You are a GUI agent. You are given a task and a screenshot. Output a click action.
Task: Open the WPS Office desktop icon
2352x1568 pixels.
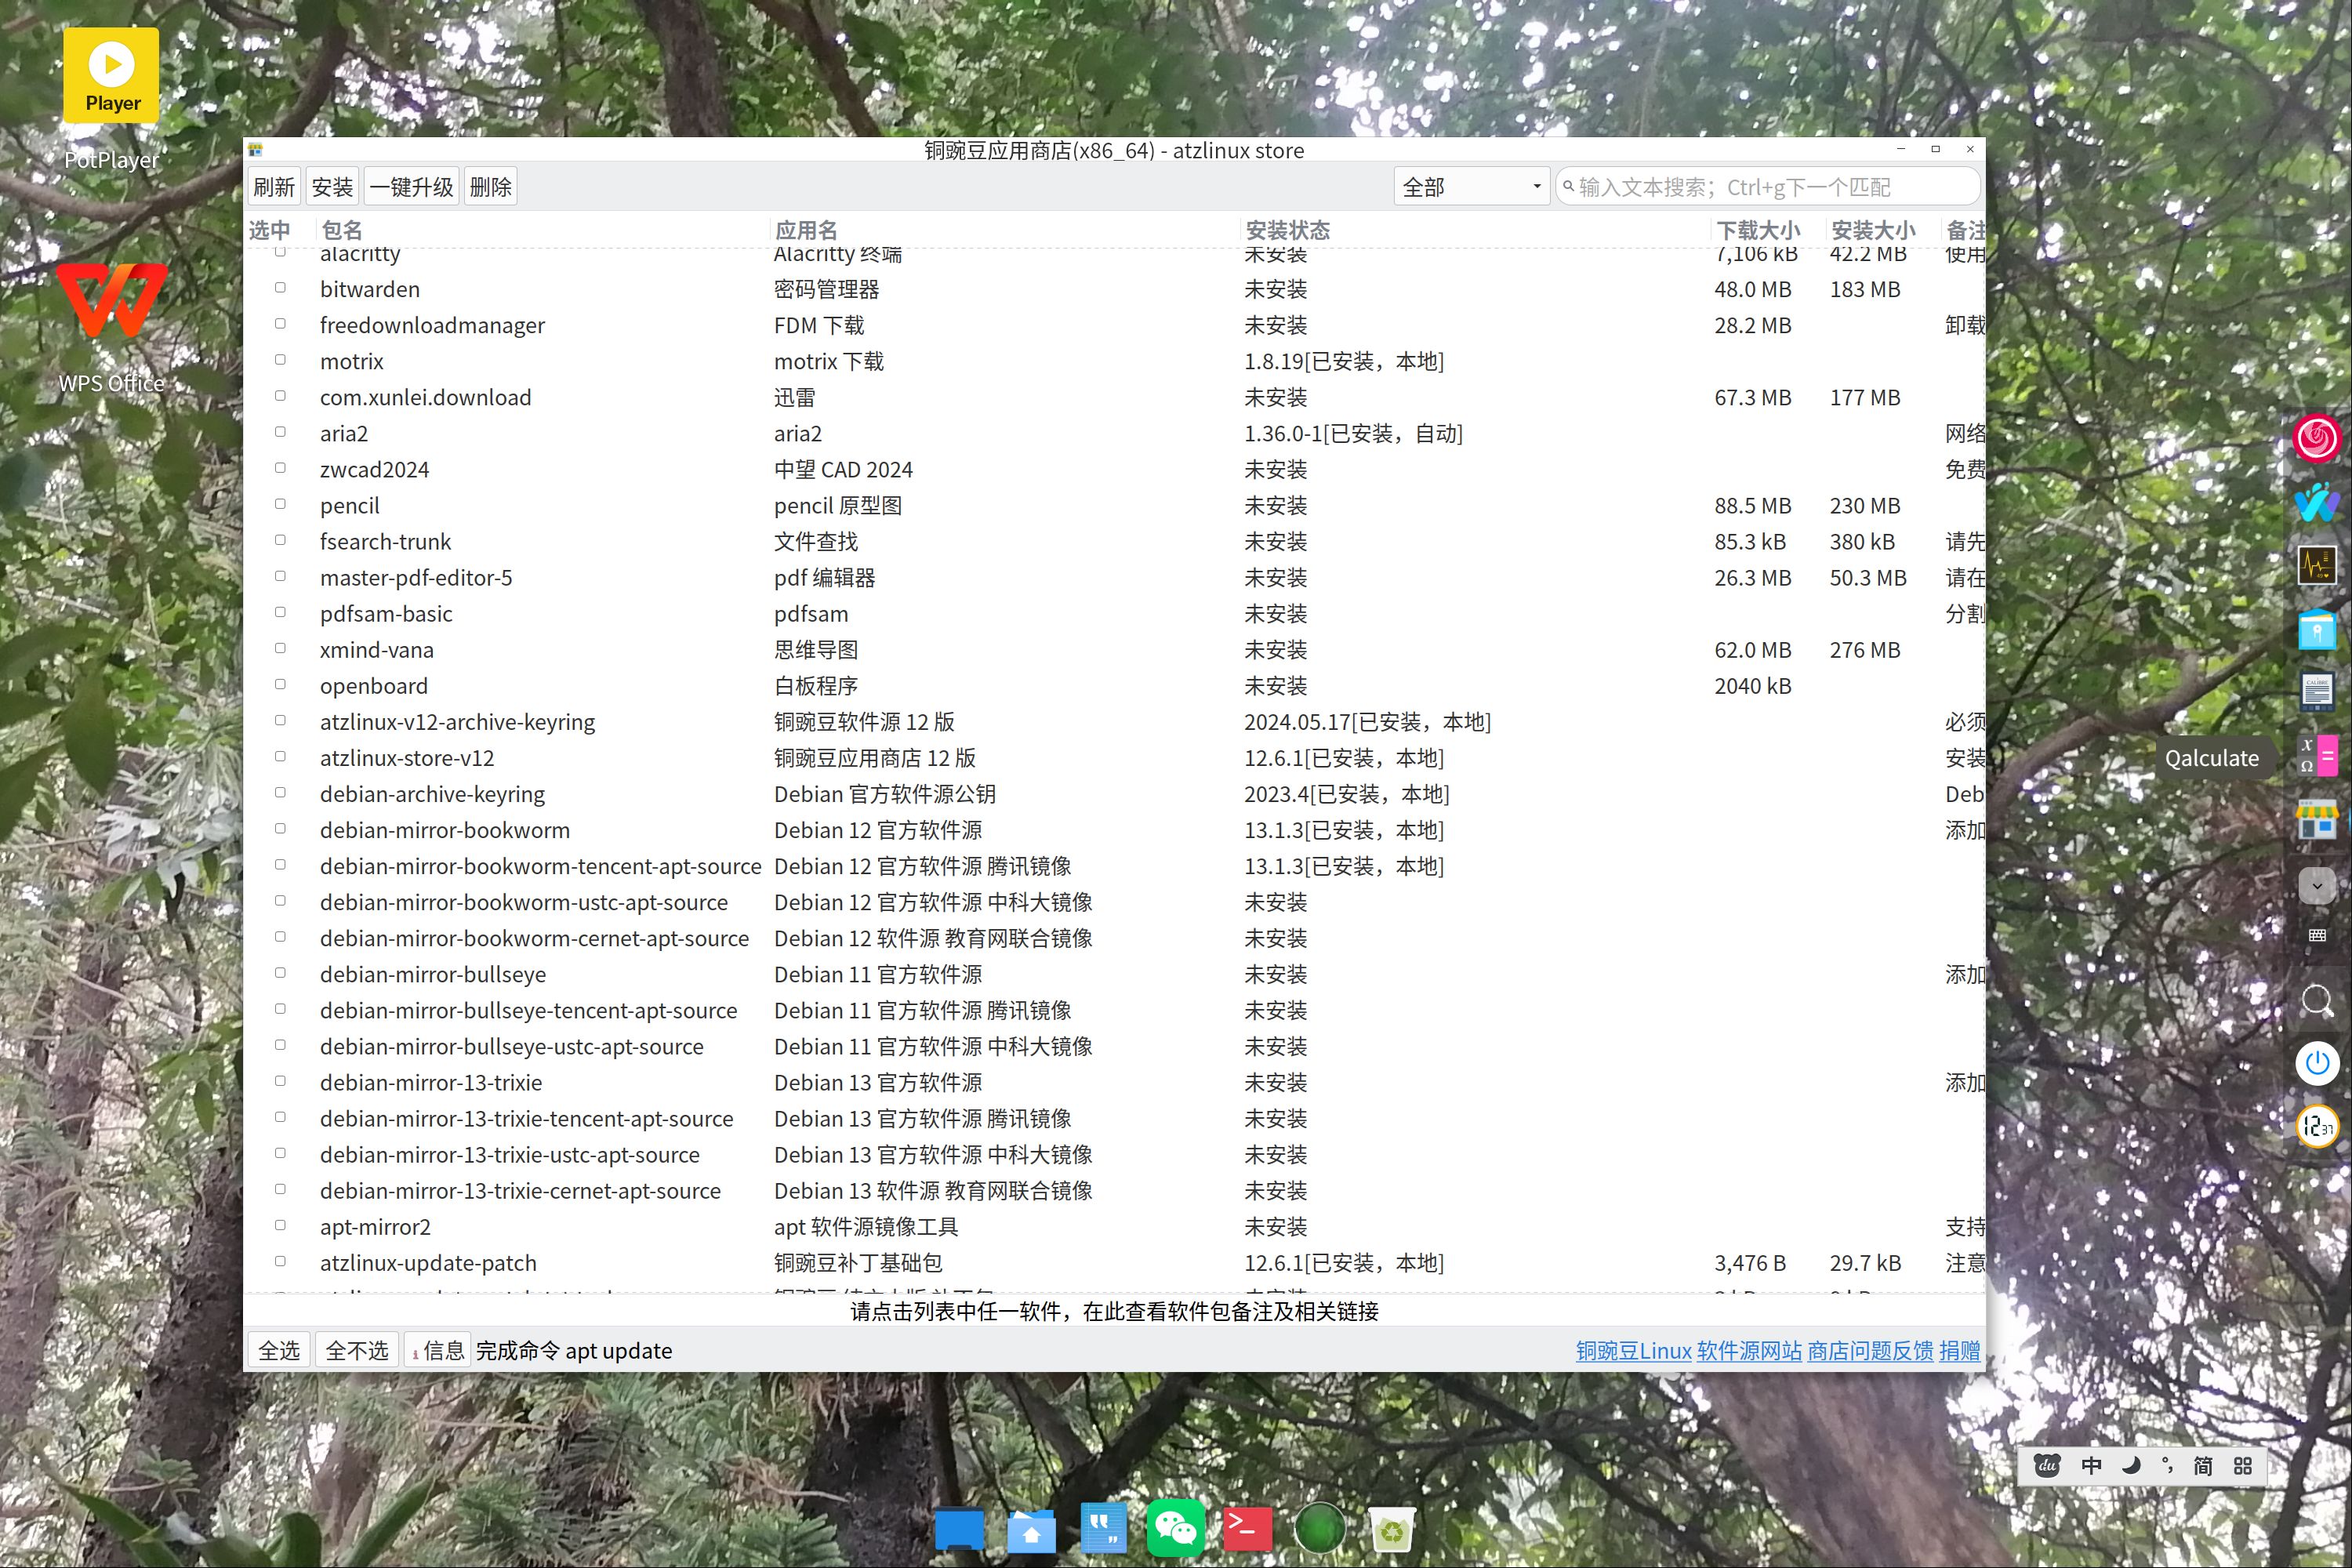tap(111, 327)
